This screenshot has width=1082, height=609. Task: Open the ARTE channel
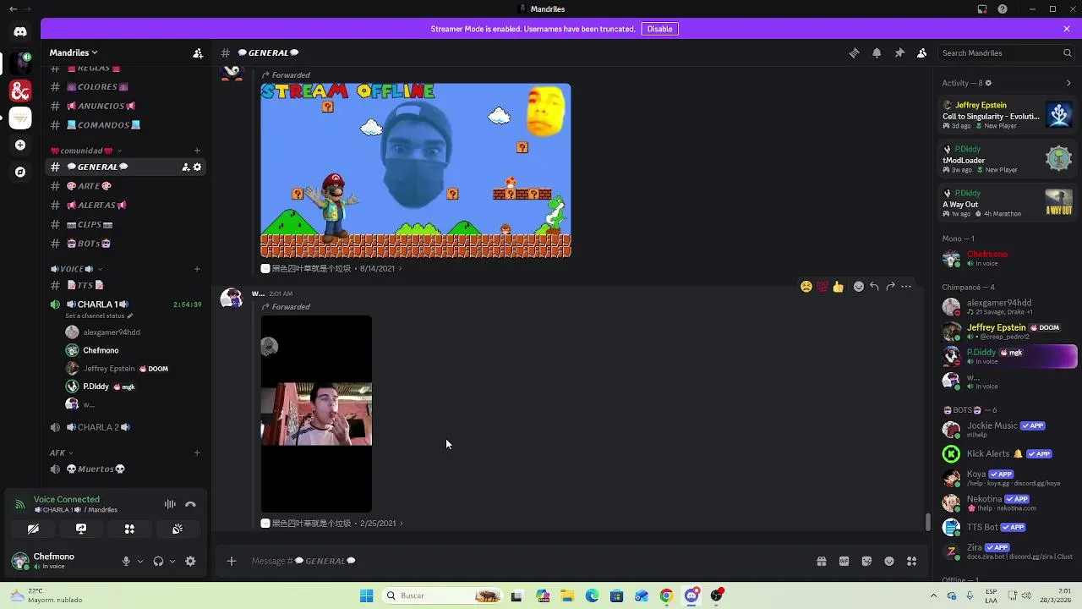tap(126, 186)
